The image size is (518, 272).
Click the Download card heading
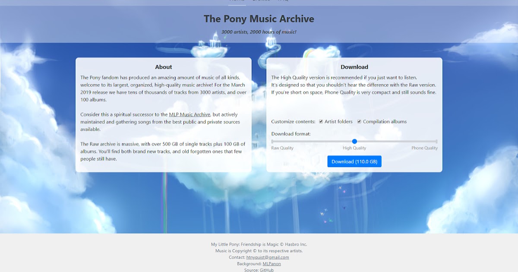pos(354,67)
